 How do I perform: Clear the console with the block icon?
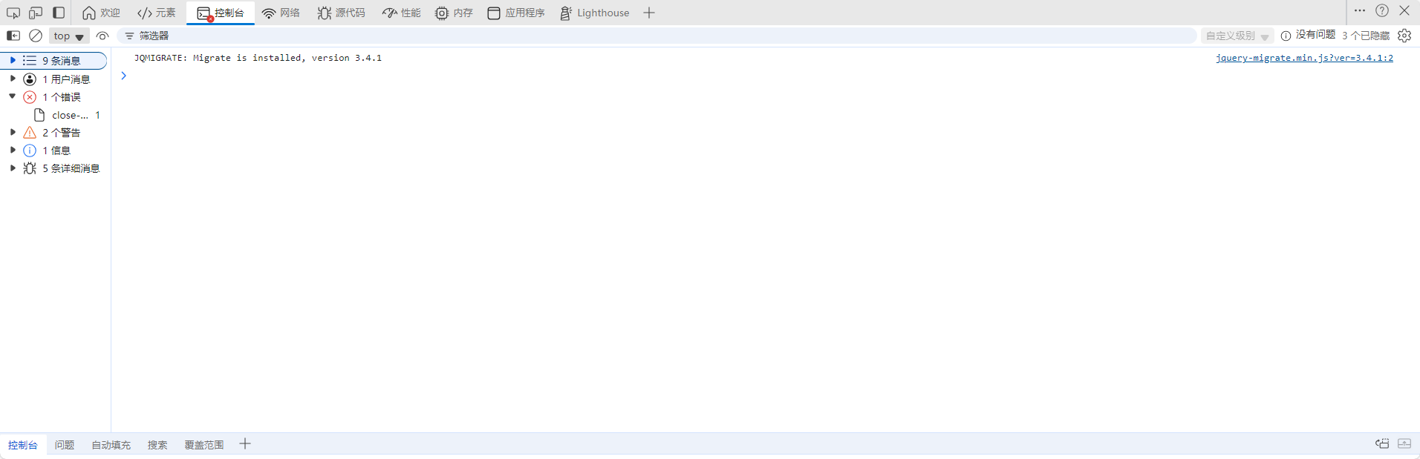[x=36, y=36]
